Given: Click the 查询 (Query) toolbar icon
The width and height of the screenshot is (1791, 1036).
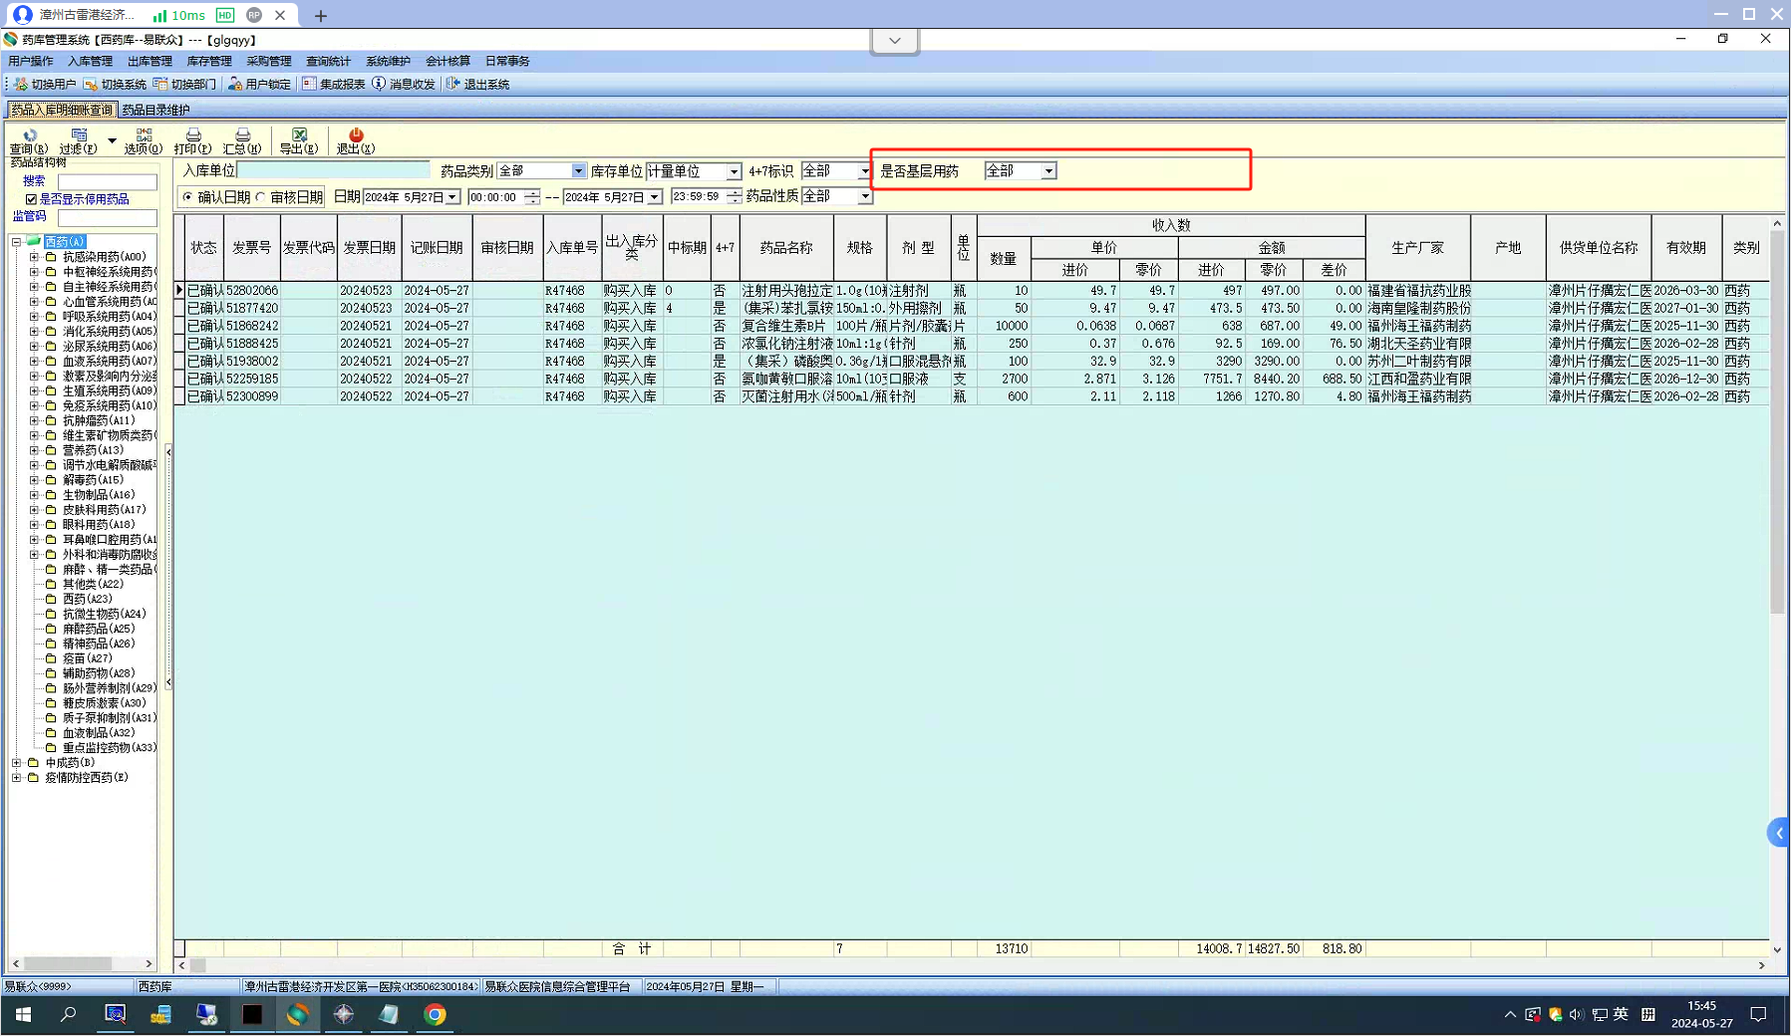Looking at the screenshot, I should (x=29, y=140).
